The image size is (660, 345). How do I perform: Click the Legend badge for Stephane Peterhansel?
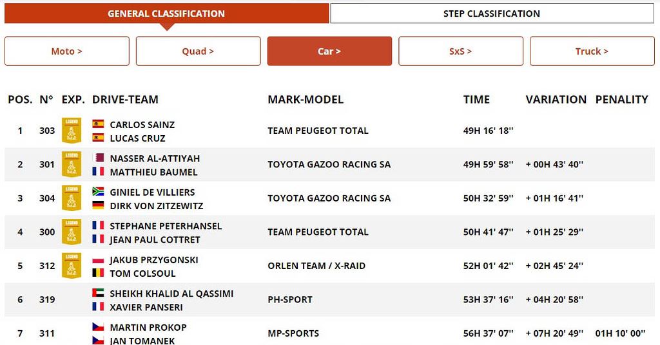tap(72, 232)
